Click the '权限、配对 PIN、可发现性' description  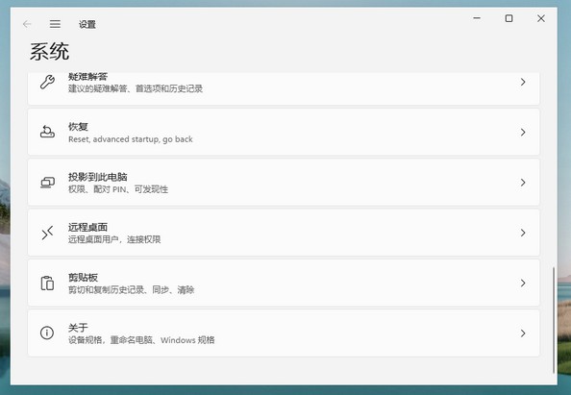click(x=118, y=189)
